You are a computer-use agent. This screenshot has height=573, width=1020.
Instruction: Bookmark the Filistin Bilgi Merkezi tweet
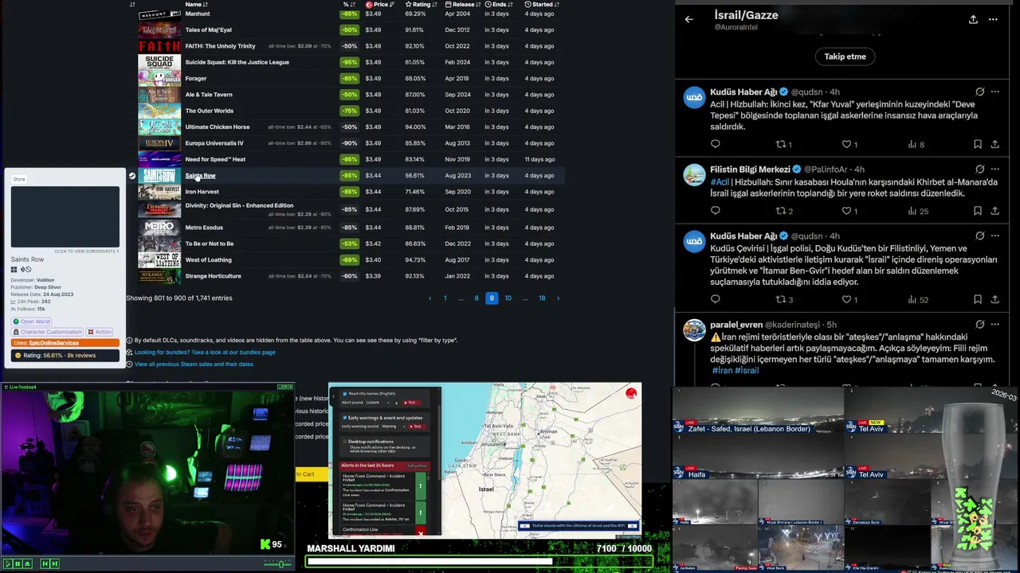click(x=977, y=211)
